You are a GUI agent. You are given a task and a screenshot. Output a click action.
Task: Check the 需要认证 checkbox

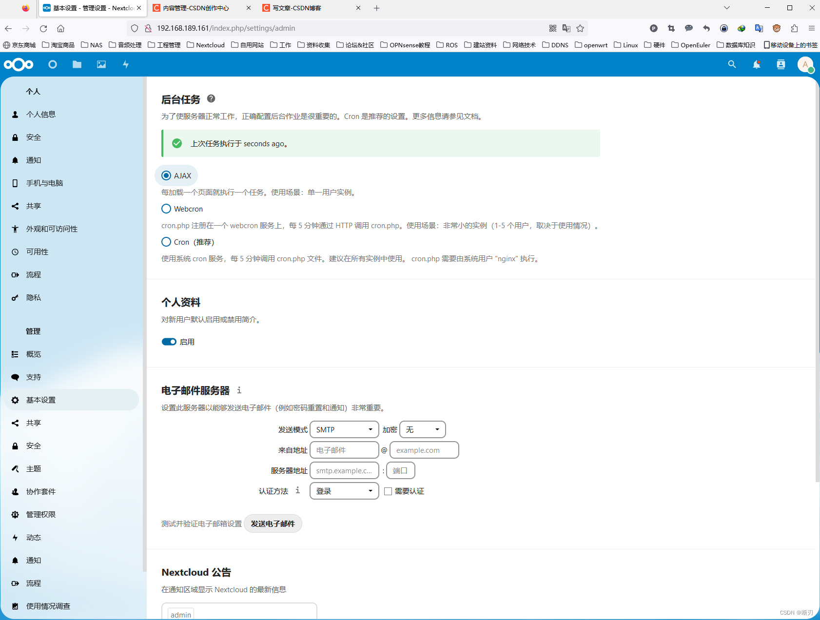point(388,491)
